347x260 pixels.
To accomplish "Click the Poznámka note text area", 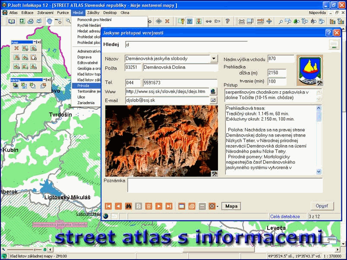I will tap(225, 185).
